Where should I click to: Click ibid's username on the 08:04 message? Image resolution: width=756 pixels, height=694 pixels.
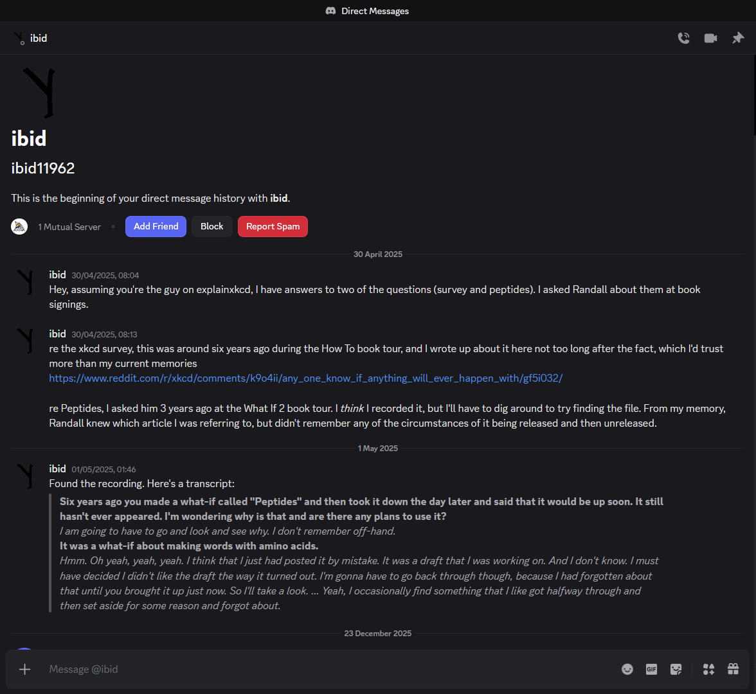click(x=57, y=275)
